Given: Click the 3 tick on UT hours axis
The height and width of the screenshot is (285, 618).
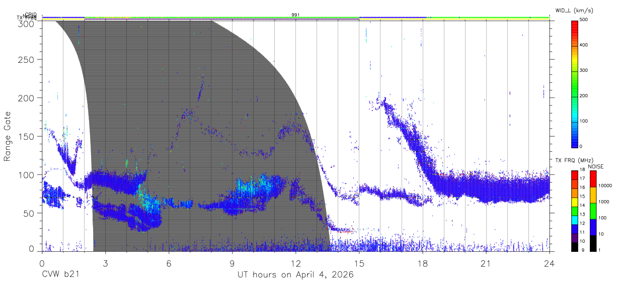Looking at the screenshot, I should (x=105, y=263).
